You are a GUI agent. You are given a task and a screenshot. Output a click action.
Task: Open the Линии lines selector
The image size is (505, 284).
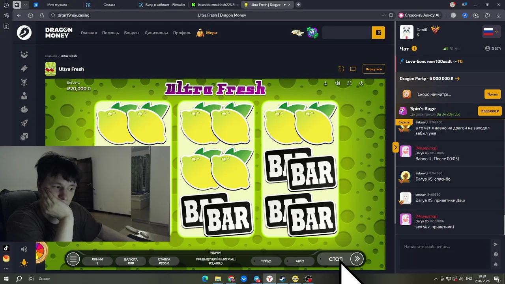[97, 261]
